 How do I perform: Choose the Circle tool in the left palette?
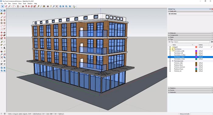pyautogui.click(x=2, y=23)
